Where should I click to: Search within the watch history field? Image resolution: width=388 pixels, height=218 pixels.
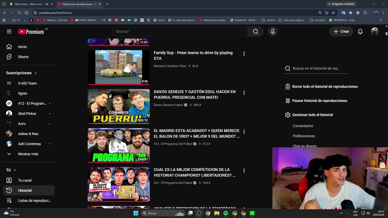tap(316, 68)
